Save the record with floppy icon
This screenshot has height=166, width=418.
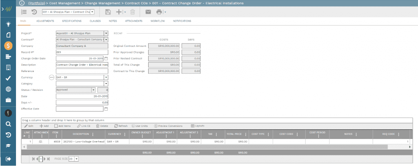point(108,12)
